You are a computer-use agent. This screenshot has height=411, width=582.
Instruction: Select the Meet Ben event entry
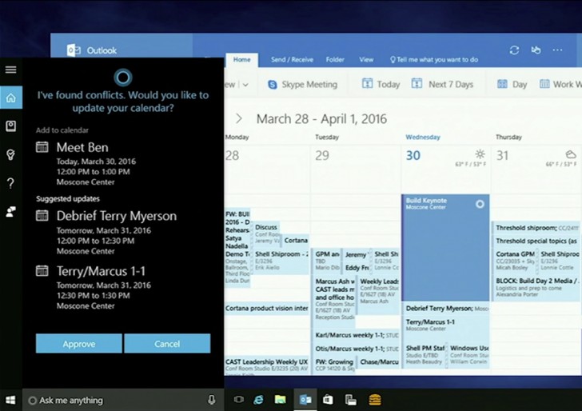(123, 163)
